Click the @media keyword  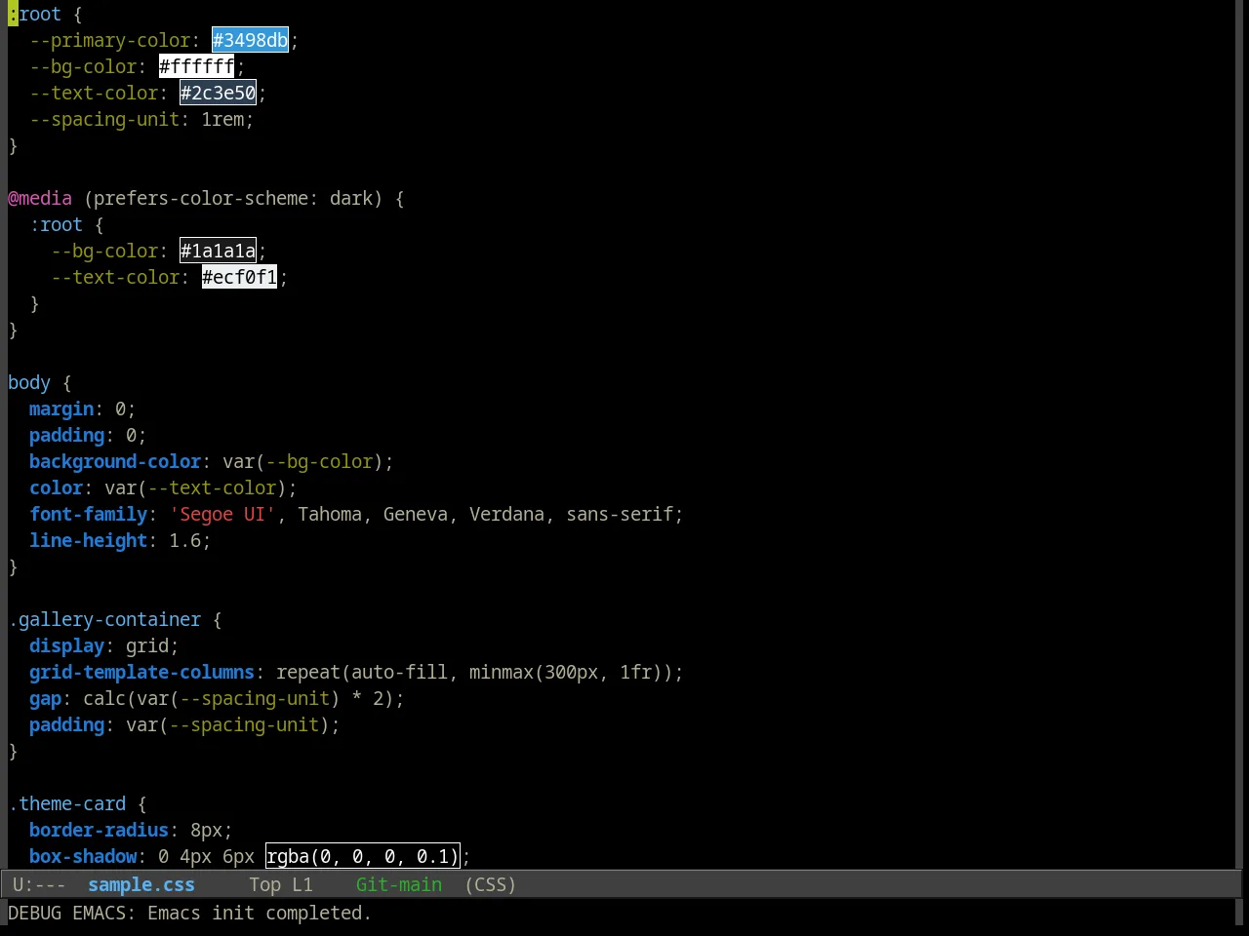click(40, 198)
